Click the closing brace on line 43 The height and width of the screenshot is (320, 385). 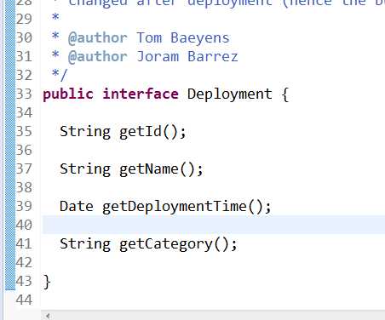pyautogui.click(x=47, y=282)
